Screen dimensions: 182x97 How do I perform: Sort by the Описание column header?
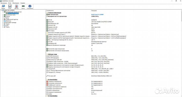(x=94, y=11)
